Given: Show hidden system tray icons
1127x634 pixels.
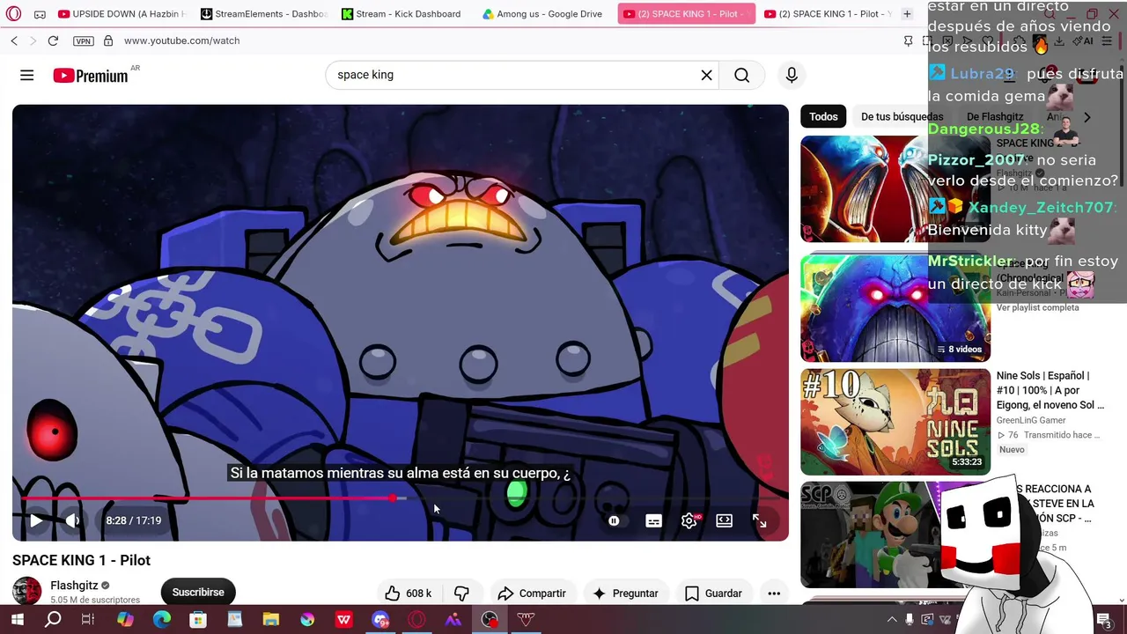Looking at the screenshot, I should click(x=891, y=620).
